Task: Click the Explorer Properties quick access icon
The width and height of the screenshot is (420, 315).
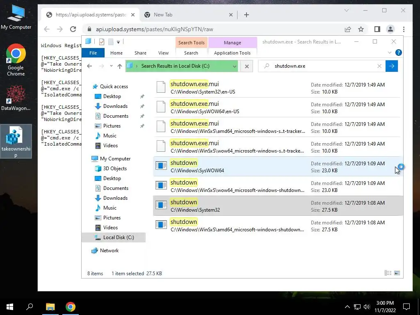Action: 102,41
